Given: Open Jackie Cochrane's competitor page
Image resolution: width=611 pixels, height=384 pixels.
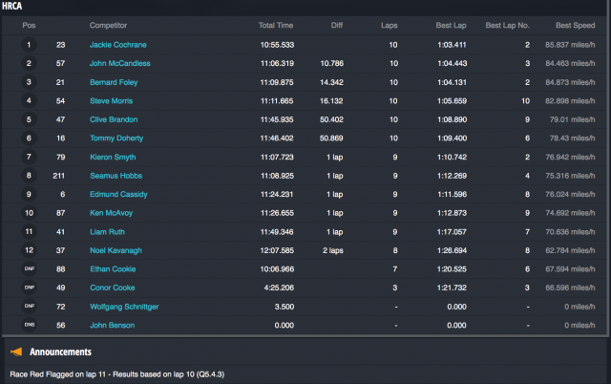Looking at the screenshot, I should click(117, 44).
